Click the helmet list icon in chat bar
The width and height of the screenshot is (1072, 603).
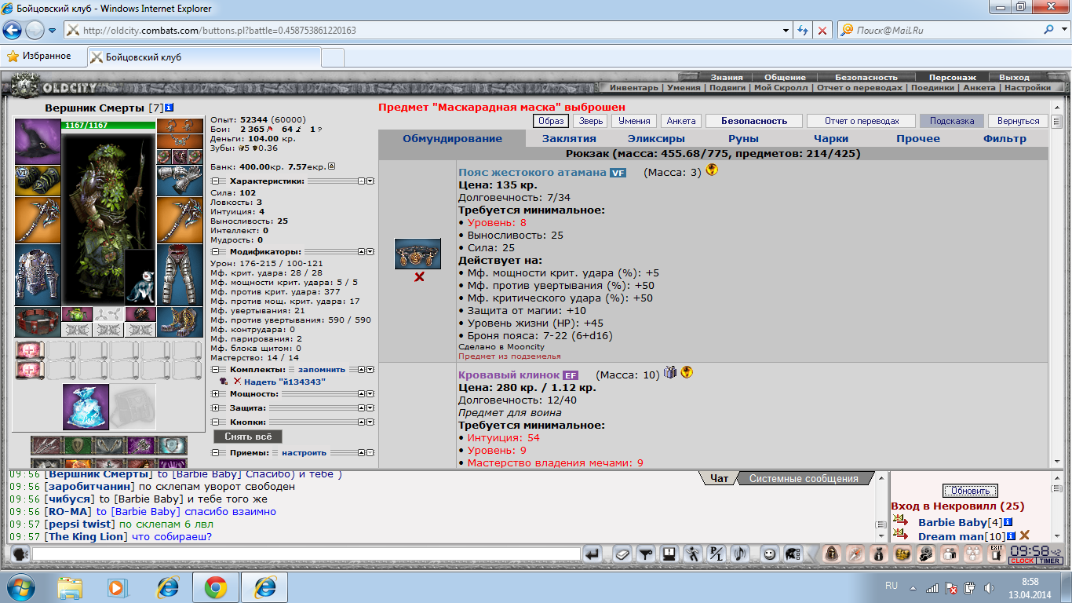tap(793, 554)
